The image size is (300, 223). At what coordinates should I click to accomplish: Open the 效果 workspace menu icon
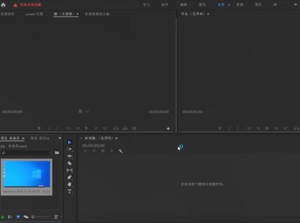[x=229, y=5]
